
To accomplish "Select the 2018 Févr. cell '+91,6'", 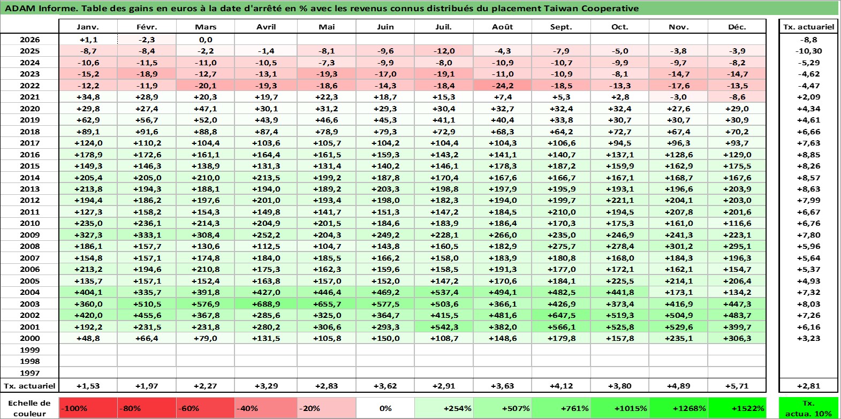I will (147, 132).
